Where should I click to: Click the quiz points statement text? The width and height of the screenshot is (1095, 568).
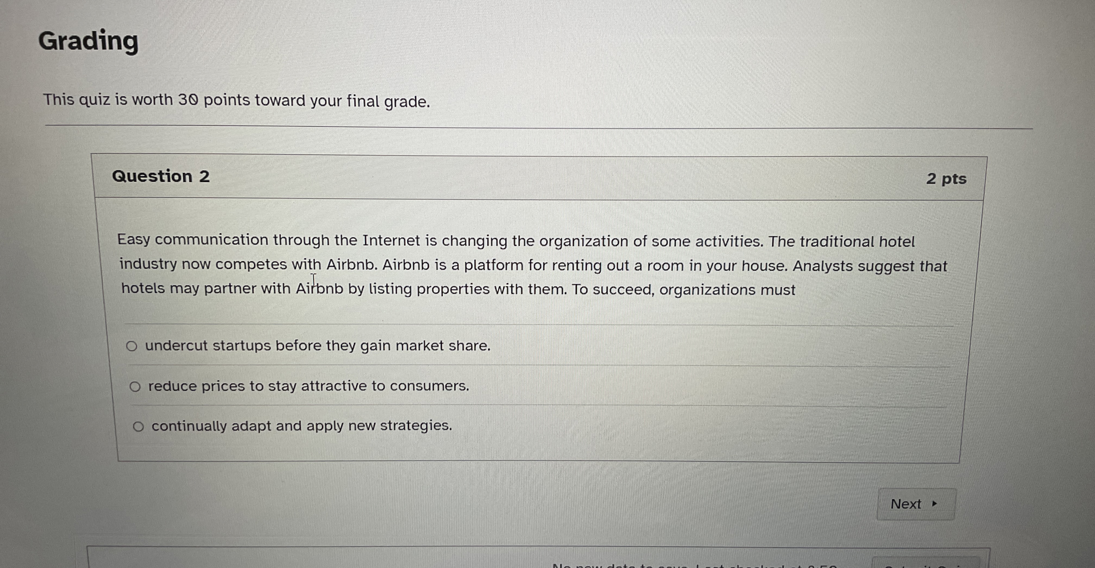[x=237, y=100]
